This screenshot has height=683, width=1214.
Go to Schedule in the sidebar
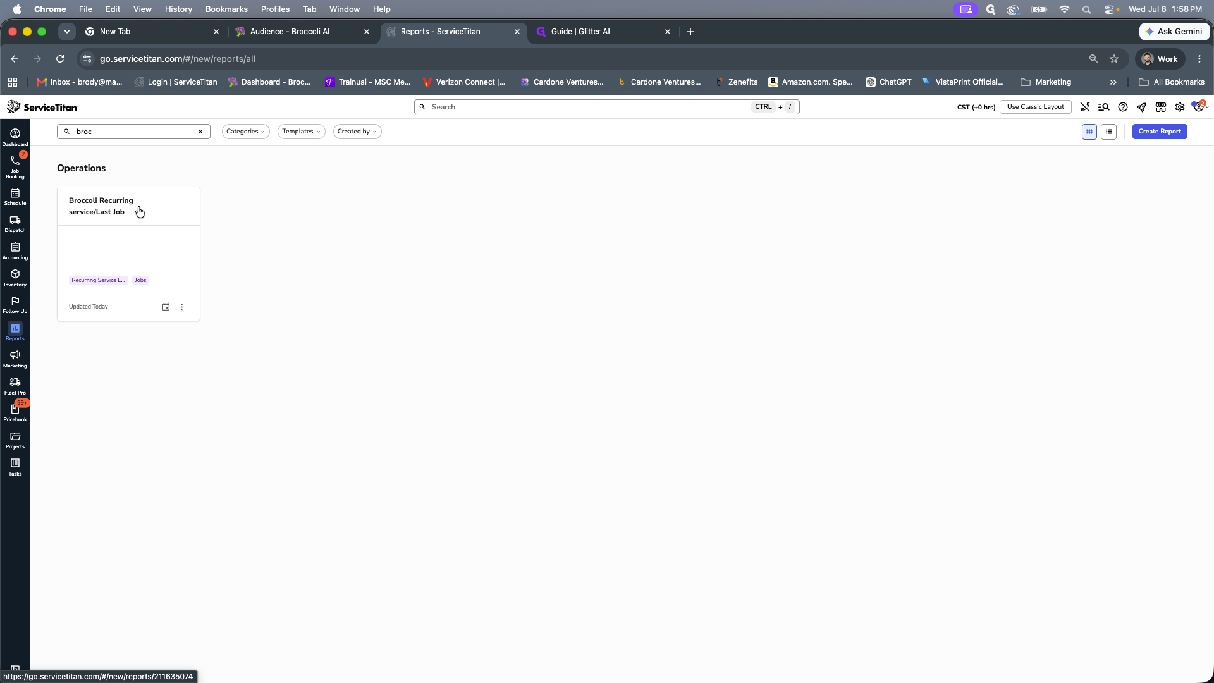[15, 197]
